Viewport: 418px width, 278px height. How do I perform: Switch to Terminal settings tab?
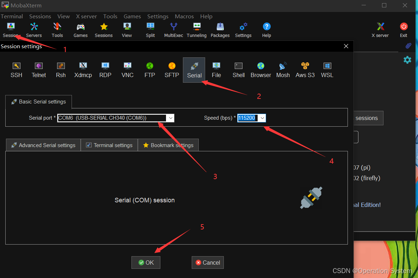[x=109, y=145]
